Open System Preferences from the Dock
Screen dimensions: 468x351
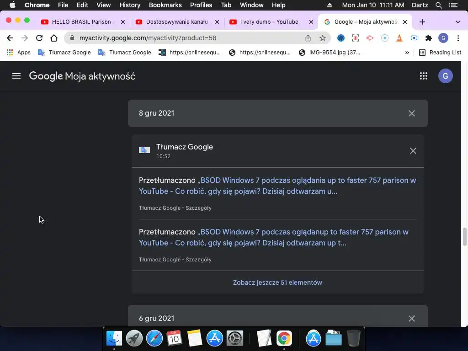coord(235,338)
